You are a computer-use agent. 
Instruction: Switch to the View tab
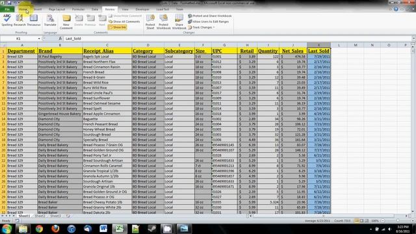(x=125, y=9)
